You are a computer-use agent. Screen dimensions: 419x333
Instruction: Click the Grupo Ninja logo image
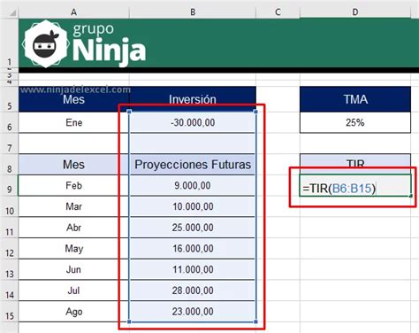85,43
